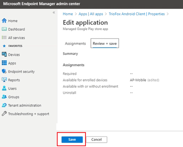This screenshot has width=183, height=147.
Task: Go to Apps in the sidebar
Action: (12, 63)
